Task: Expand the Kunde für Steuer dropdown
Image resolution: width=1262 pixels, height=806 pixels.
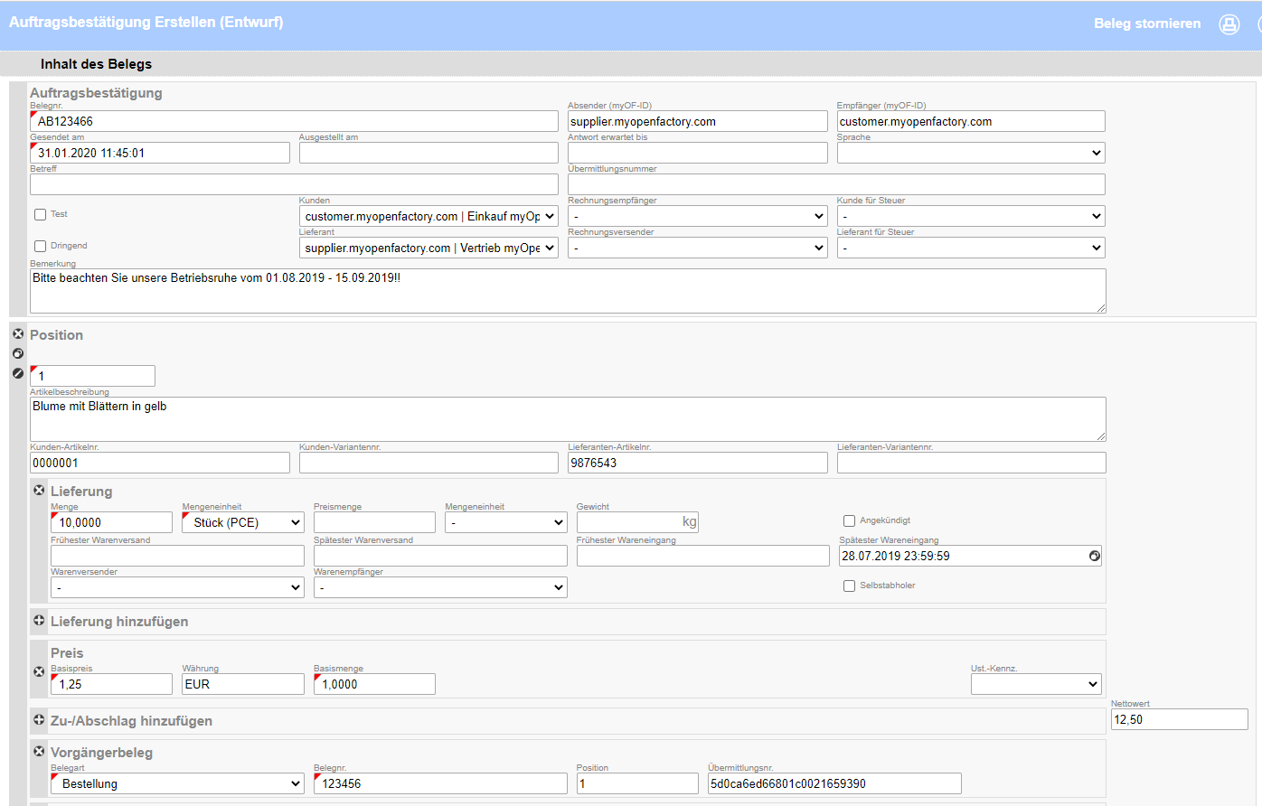Action: pos(971,216)
